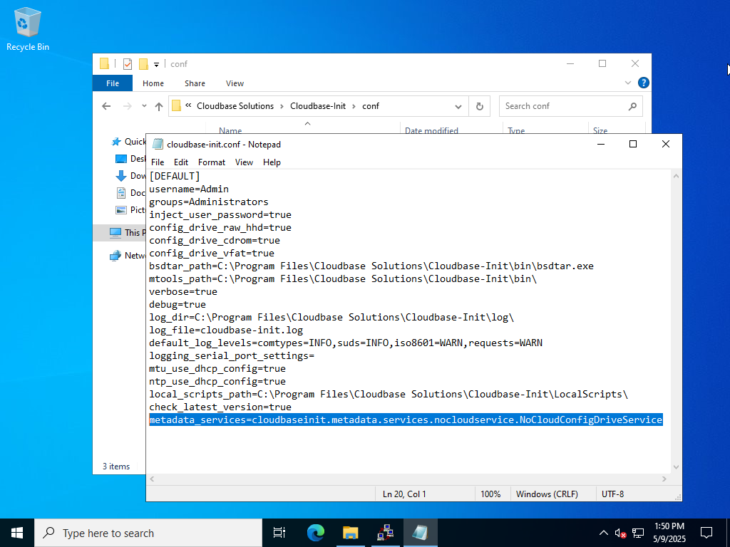730x547 pixels.
Task: Click Notepad horizontal scrollbar right arrow
Action: click(x=664, y=479)
